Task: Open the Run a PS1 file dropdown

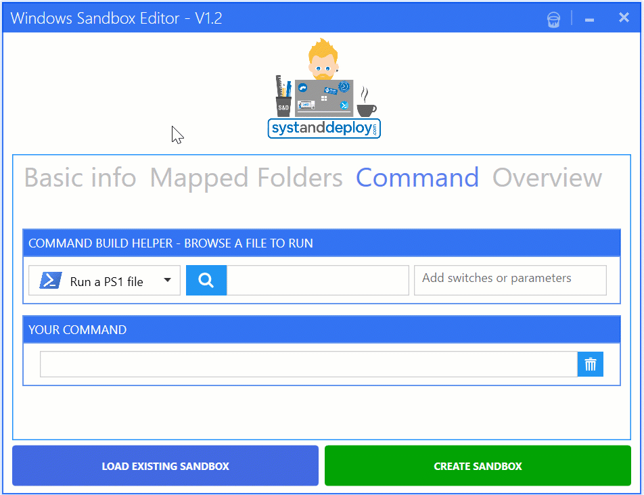Action: (x=104, y=280)
